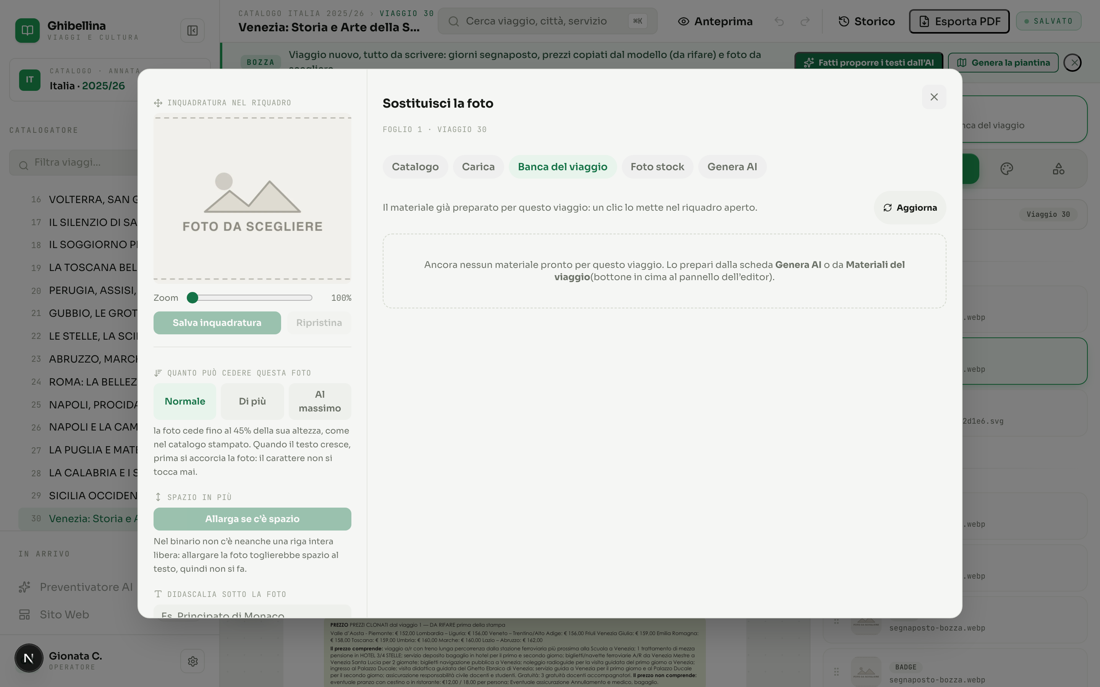This screenshot has height=687, width=1100.
Task: Click the drag handle beside segnaposto-bozza.webp BADGE row
Action: [x=836, y=672]
